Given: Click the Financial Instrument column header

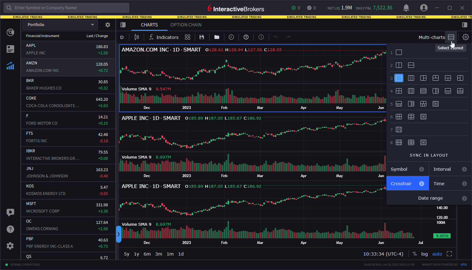Looking at the screenshot, I should 42,36.
